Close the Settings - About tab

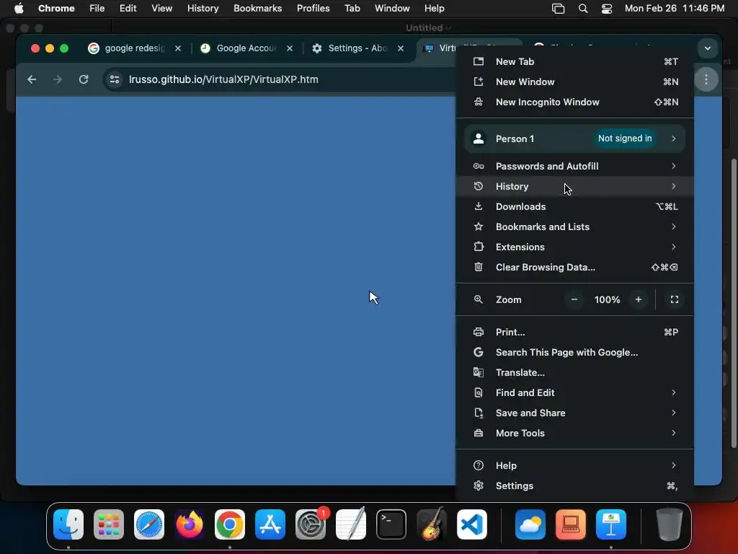tap(401, 48)
